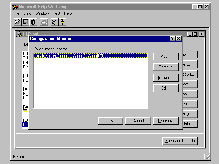Click the Open file toolbar icon
219x164 pixels.
pyautogui.click(x=17, y=22)
